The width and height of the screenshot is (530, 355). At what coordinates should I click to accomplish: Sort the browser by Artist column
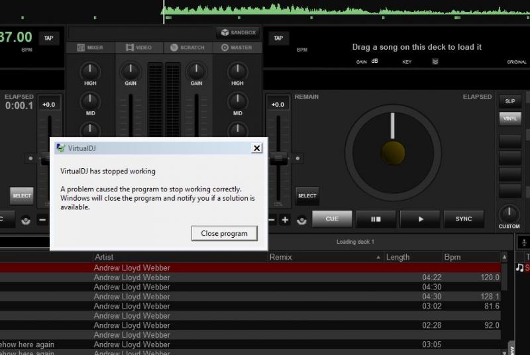(104, 257)
